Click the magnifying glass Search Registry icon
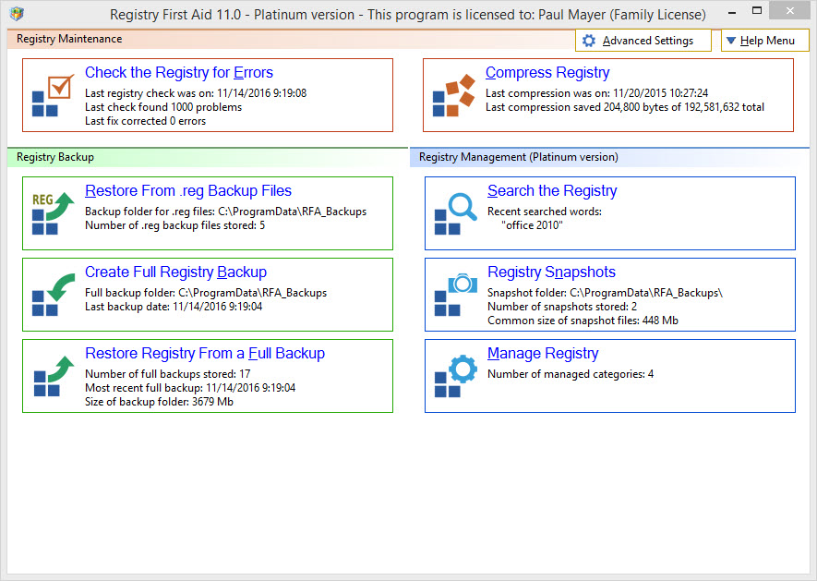The height and width of the screenshot is (581, 817). [x=454, y=213]
